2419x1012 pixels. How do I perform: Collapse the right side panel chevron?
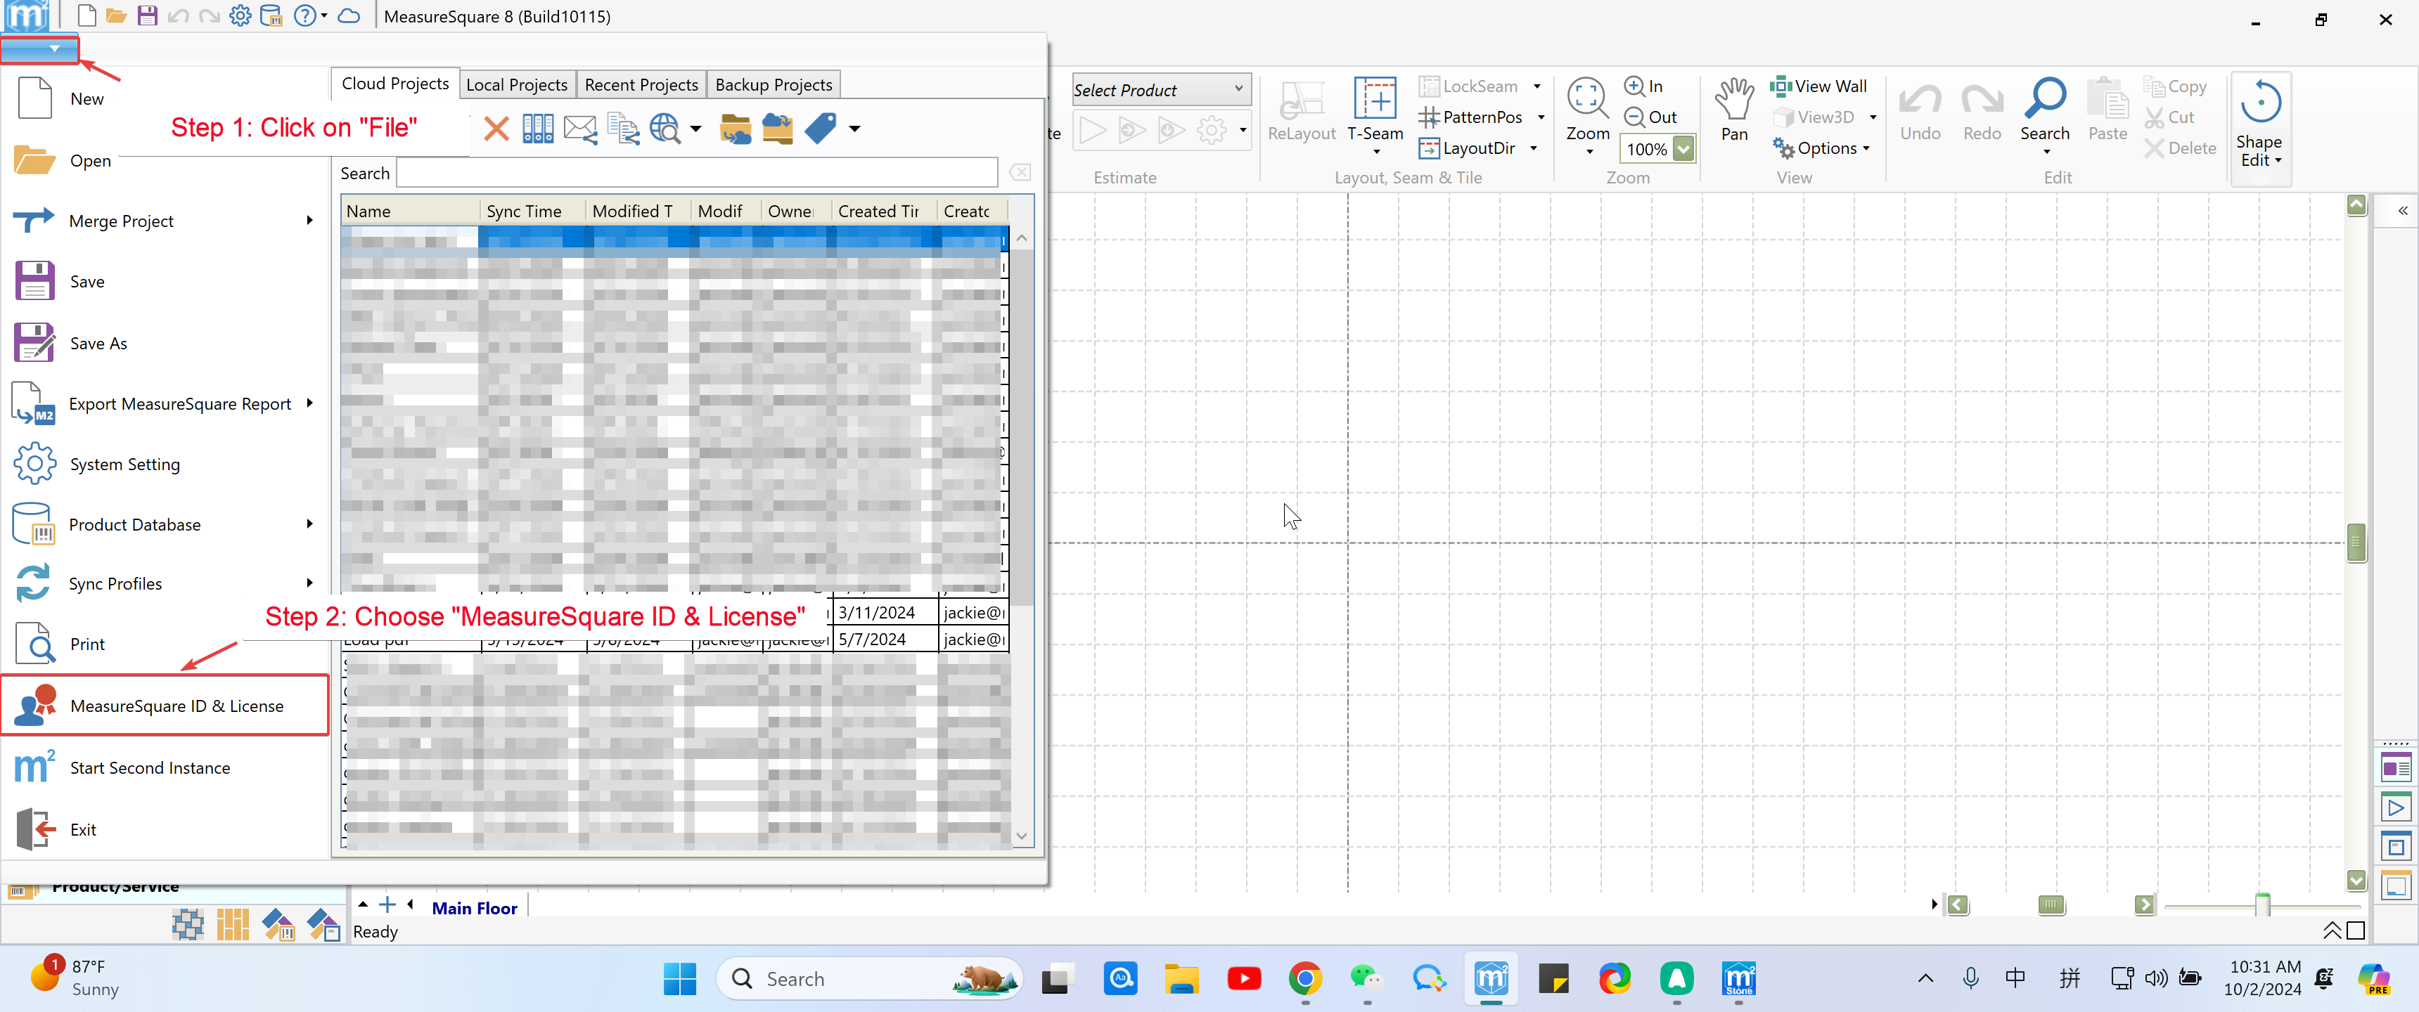tap(2402, 212)
